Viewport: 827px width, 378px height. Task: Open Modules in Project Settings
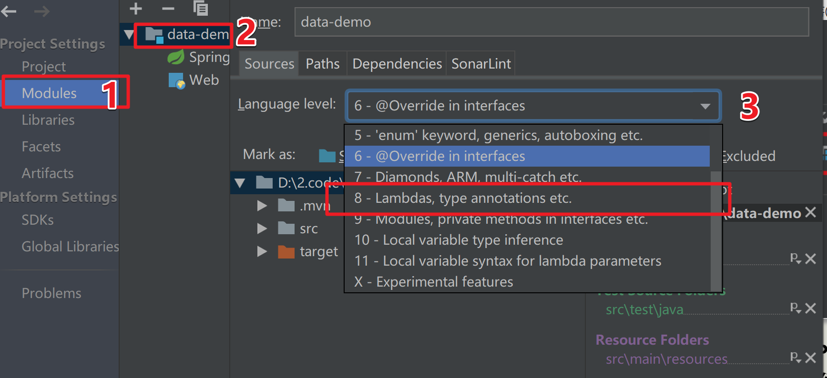tap(49, 93)
